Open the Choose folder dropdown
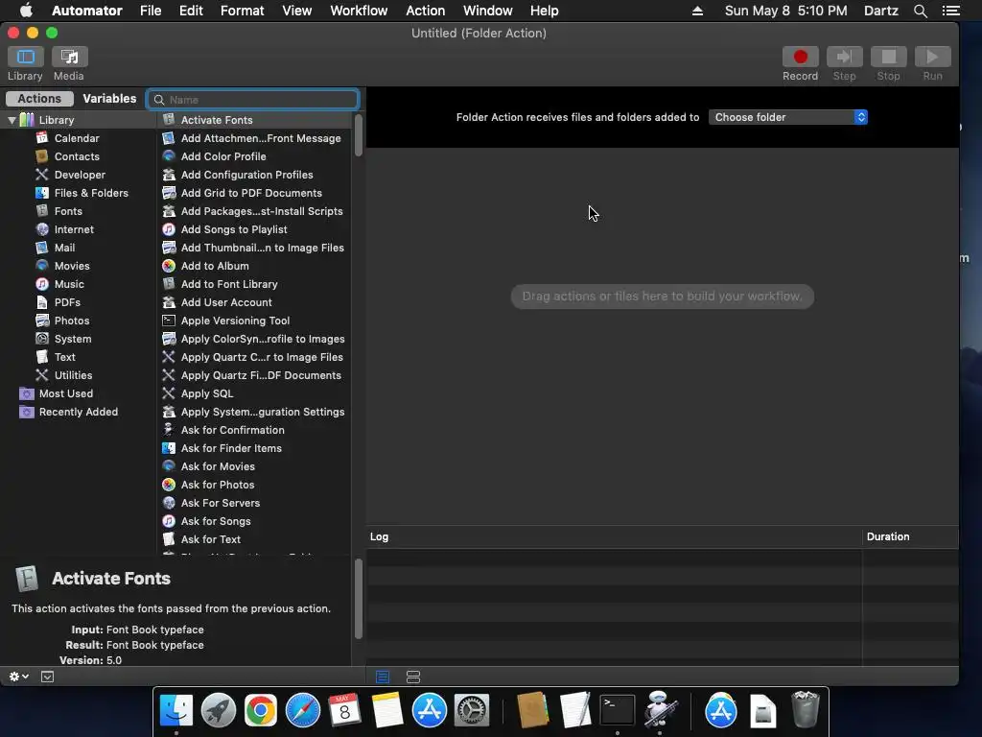982x737 pixels. [788, 117]
